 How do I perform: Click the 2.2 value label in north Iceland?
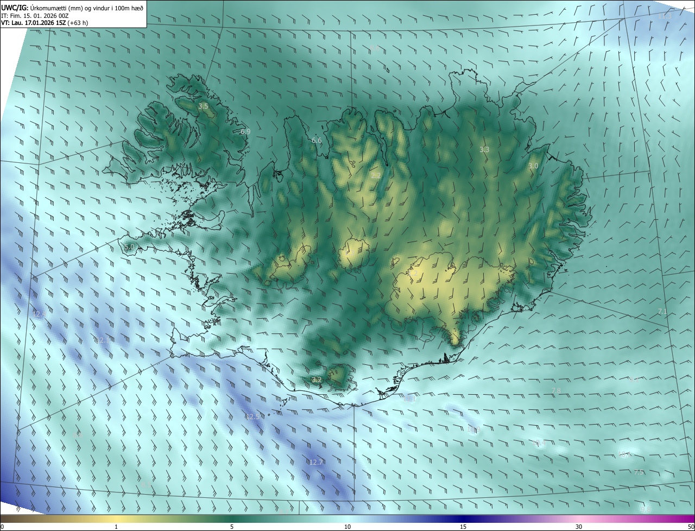[x=376, y=175]
